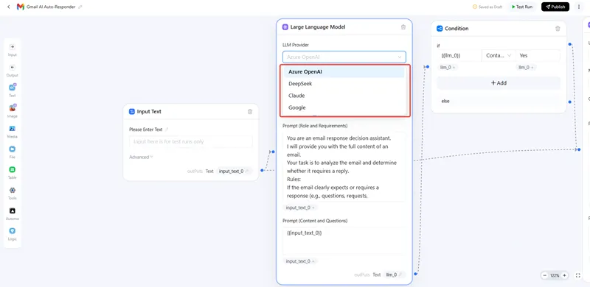Click llm_0 variable chip under Yes field
Viewport: 590px width, 287px height.
[x=527, y=68]
